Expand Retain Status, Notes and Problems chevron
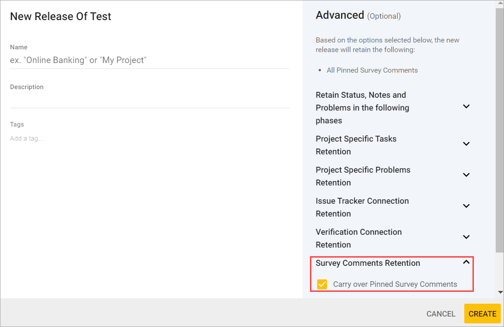 (466, 106)
